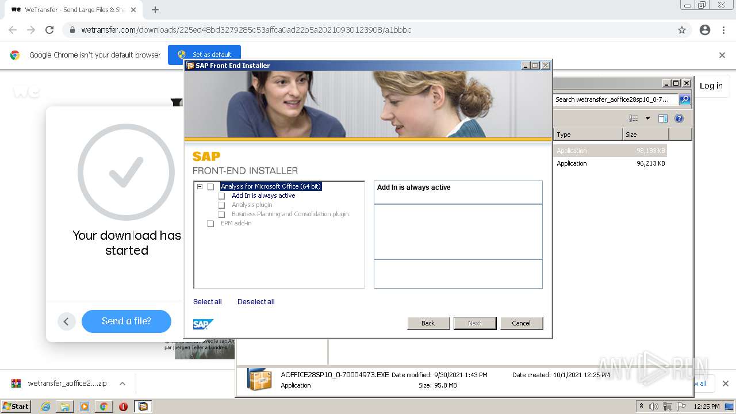Viewport: 736px width, 414px height.
Task: Click Set as default browser button
Action: [x=204, y=55]
